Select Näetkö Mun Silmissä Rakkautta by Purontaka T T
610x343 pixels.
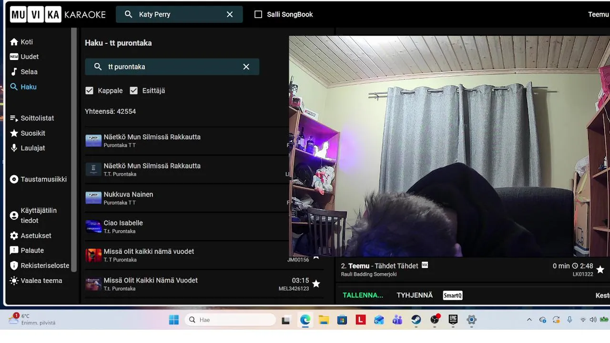click(x=187, y=141)
